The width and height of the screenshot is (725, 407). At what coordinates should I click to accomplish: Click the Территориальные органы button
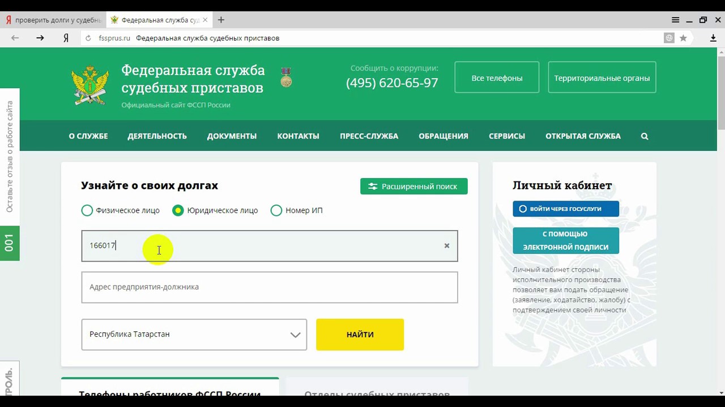602,77
